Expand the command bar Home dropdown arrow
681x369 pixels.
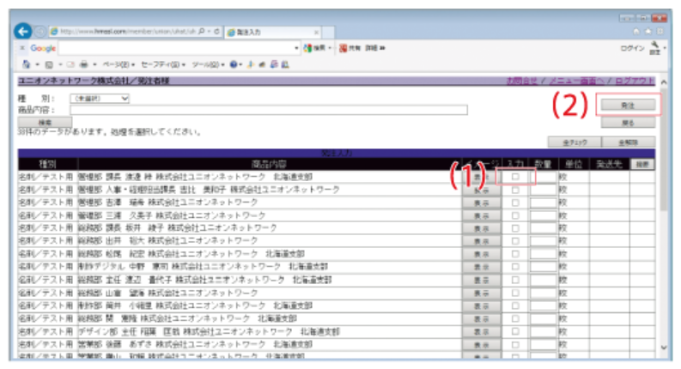[x=37, y=64]
